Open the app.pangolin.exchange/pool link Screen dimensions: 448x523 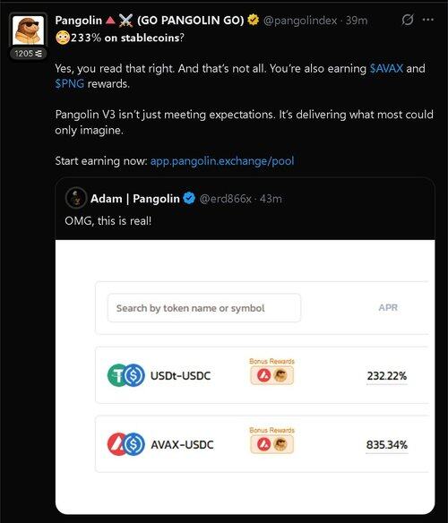[222, 161]
